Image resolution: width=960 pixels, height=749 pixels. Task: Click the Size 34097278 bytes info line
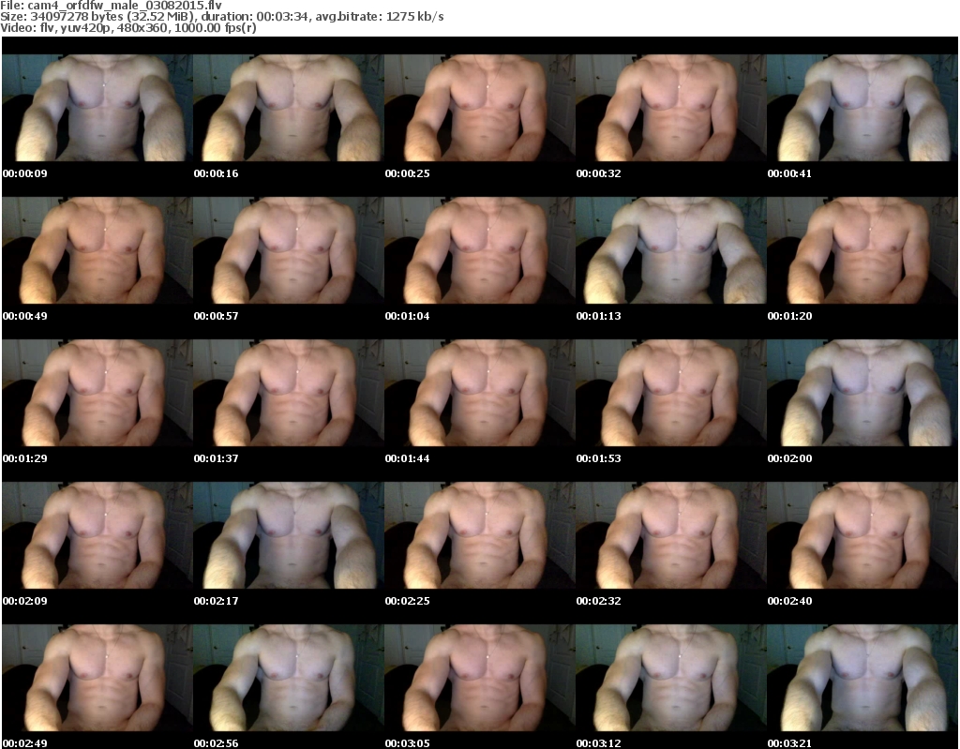click(221, 17)
